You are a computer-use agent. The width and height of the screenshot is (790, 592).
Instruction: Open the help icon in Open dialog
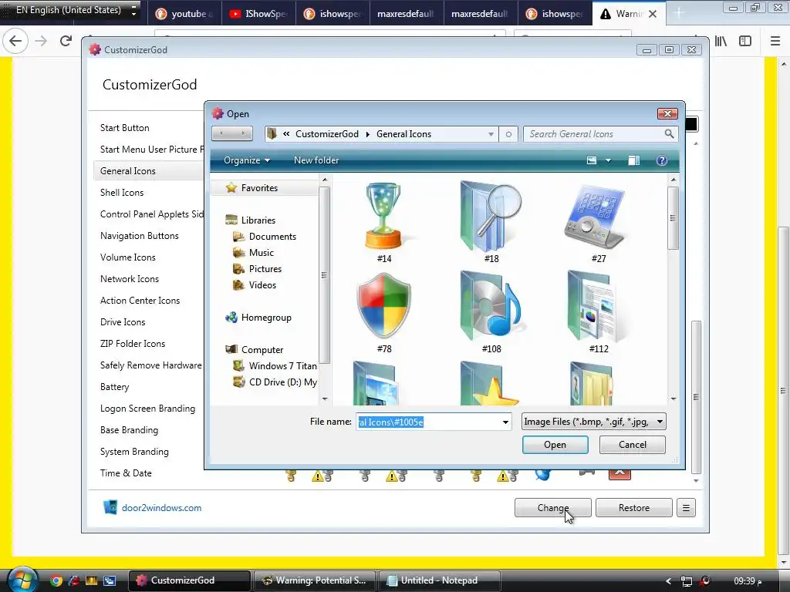(x=661, y=160)
